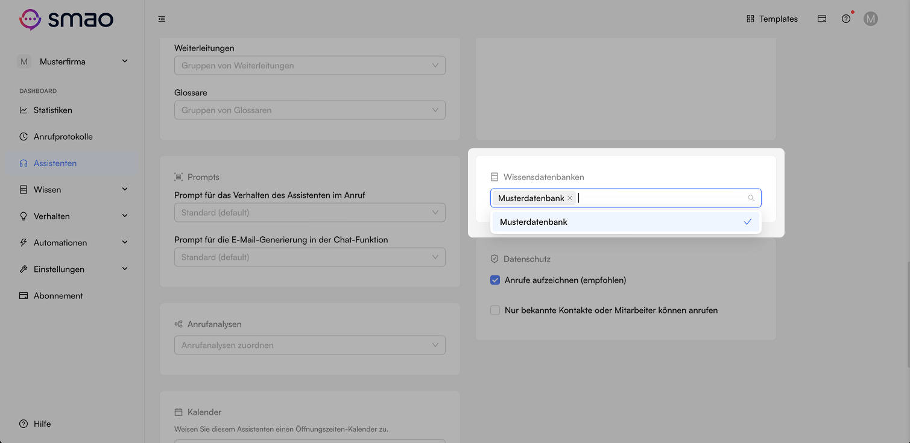910x443 pixels.
Task: Remove the Musterdatenbank tag with its x
Action: (570, 198)
